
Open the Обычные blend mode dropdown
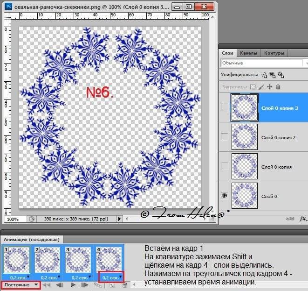click(261, 63)
